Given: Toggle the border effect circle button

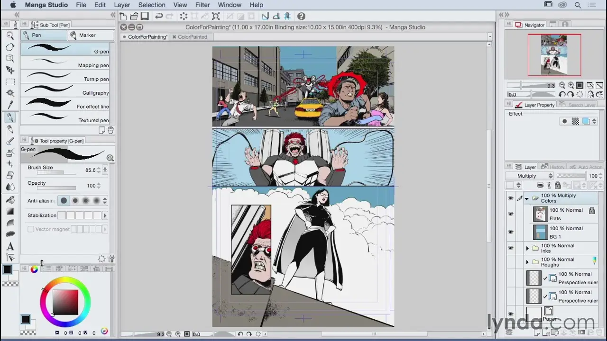Looking at the screenshot, I should point(564,122).
